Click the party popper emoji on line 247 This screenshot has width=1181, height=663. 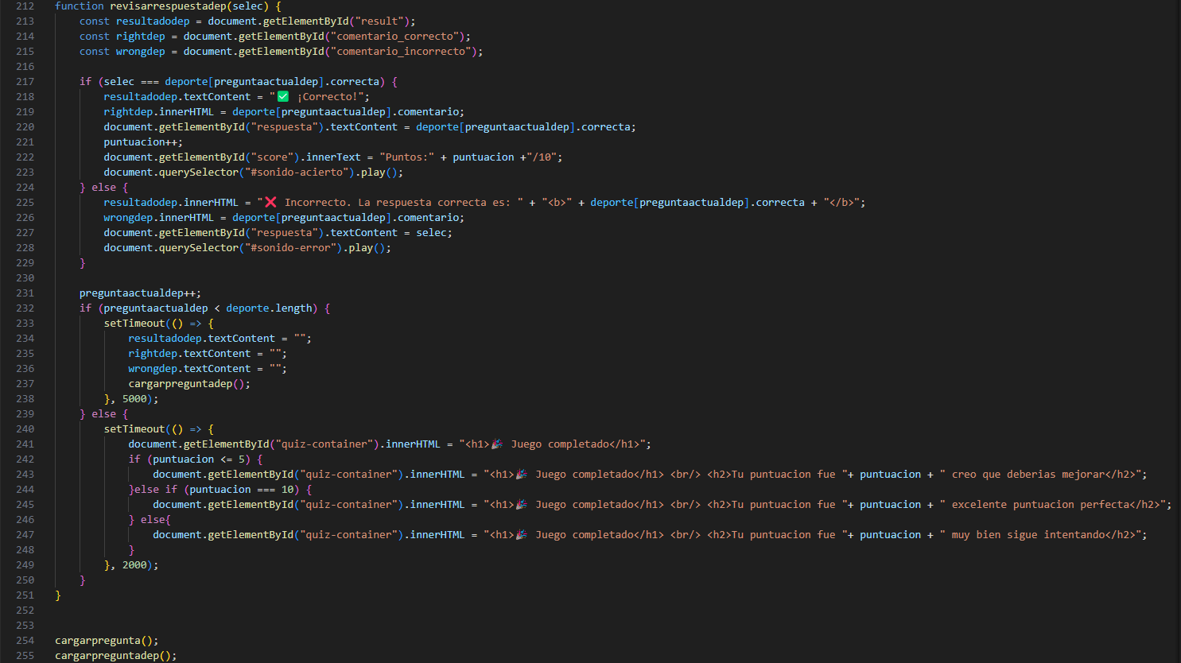pyautogui.click(x=522, y=534)
